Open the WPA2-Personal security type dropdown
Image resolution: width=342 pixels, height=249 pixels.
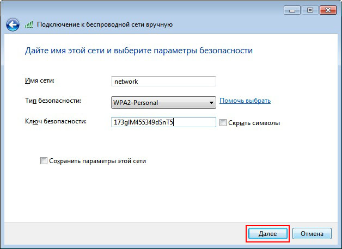(x=163, y=102)
